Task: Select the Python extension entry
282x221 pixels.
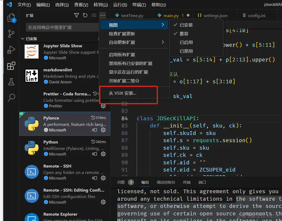Action: (65, 148)
